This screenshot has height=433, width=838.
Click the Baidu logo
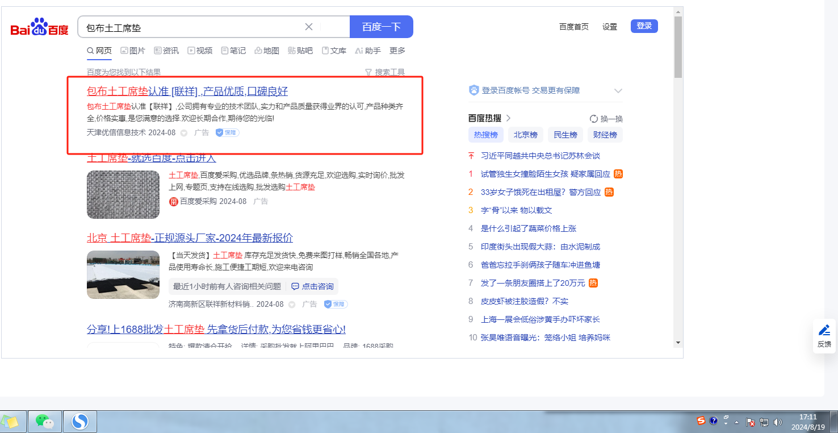(x=39, y=27)
